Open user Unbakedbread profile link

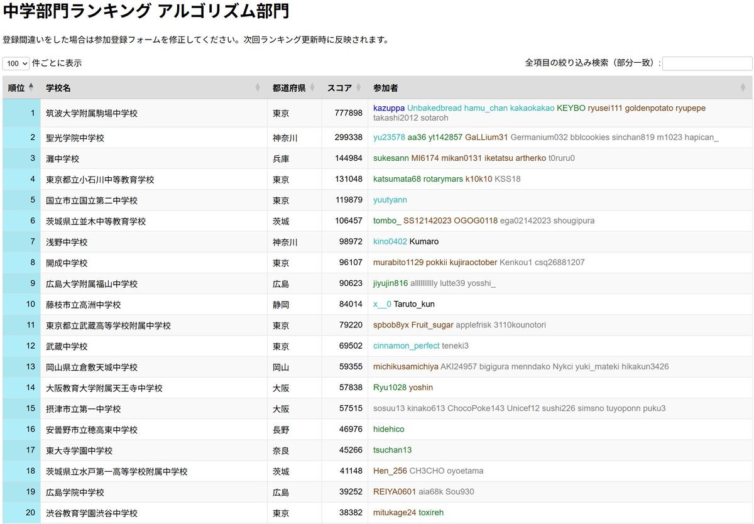(435, 108)
